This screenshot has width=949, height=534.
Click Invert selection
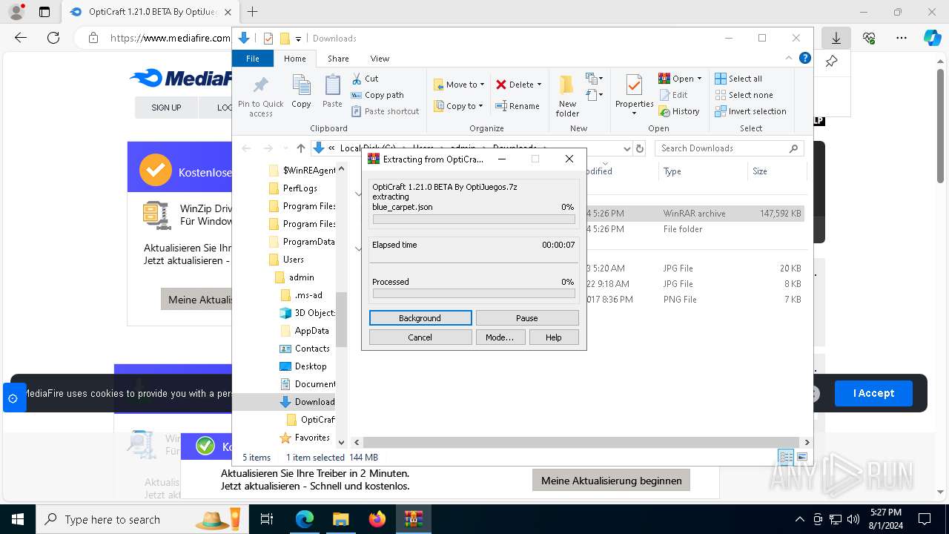(750, 111)
